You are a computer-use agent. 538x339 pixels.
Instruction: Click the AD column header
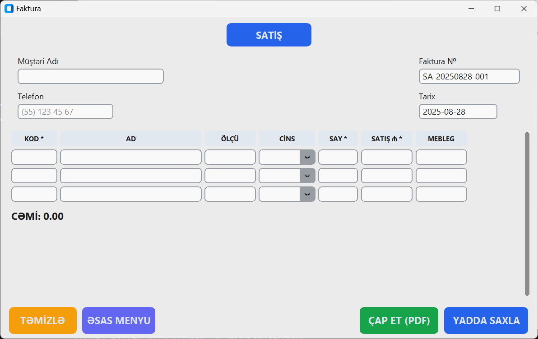pos(131,139)
